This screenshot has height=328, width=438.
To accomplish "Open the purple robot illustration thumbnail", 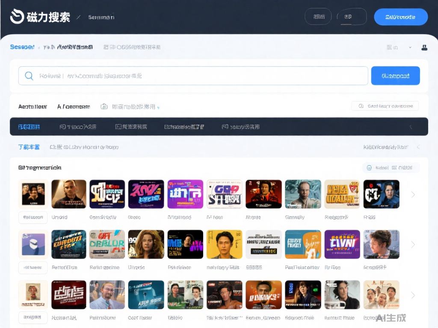I will coord(33,244).
